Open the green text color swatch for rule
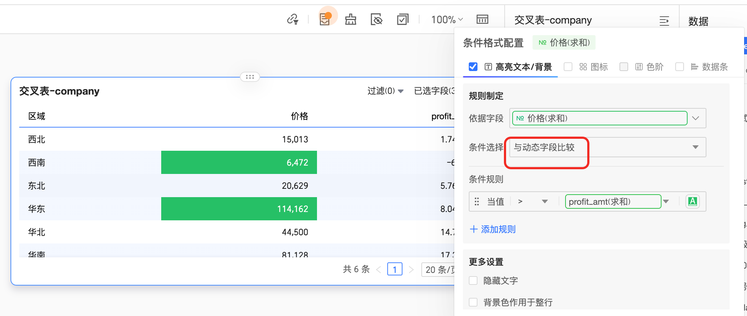The width and height of the screenshot is (747, 316). point(692,201)
